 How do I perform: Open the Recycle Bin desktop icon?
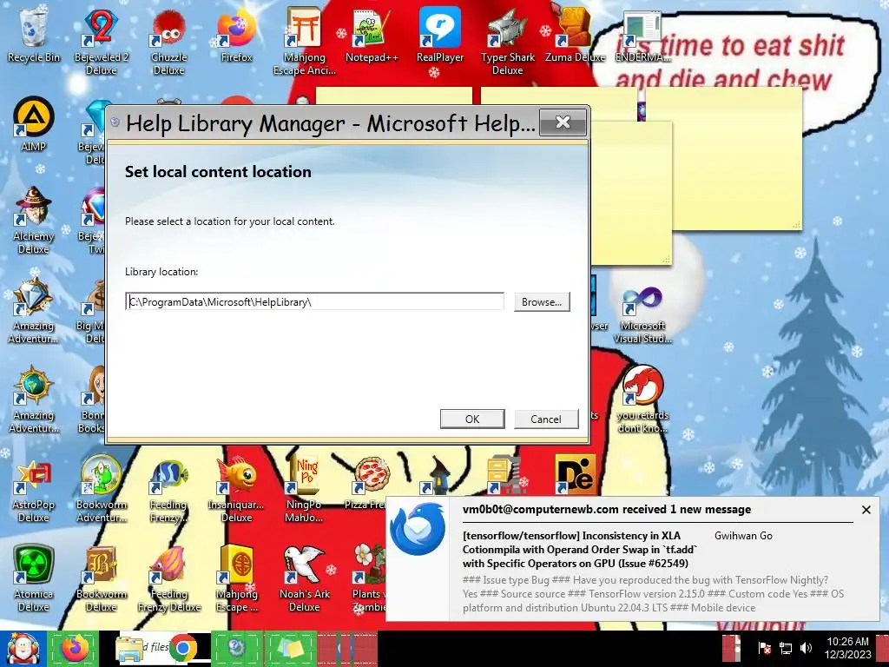[34, 35]
